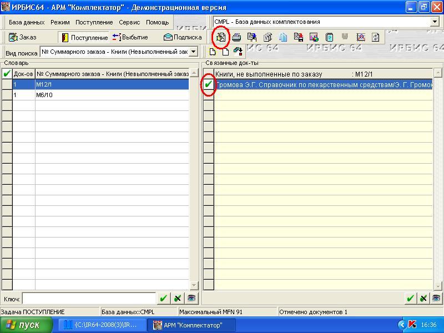The width and height of the screenshot is (444, 333).
Task: Click the colorful chart icon in the toolbar
Action: (314, 37)
